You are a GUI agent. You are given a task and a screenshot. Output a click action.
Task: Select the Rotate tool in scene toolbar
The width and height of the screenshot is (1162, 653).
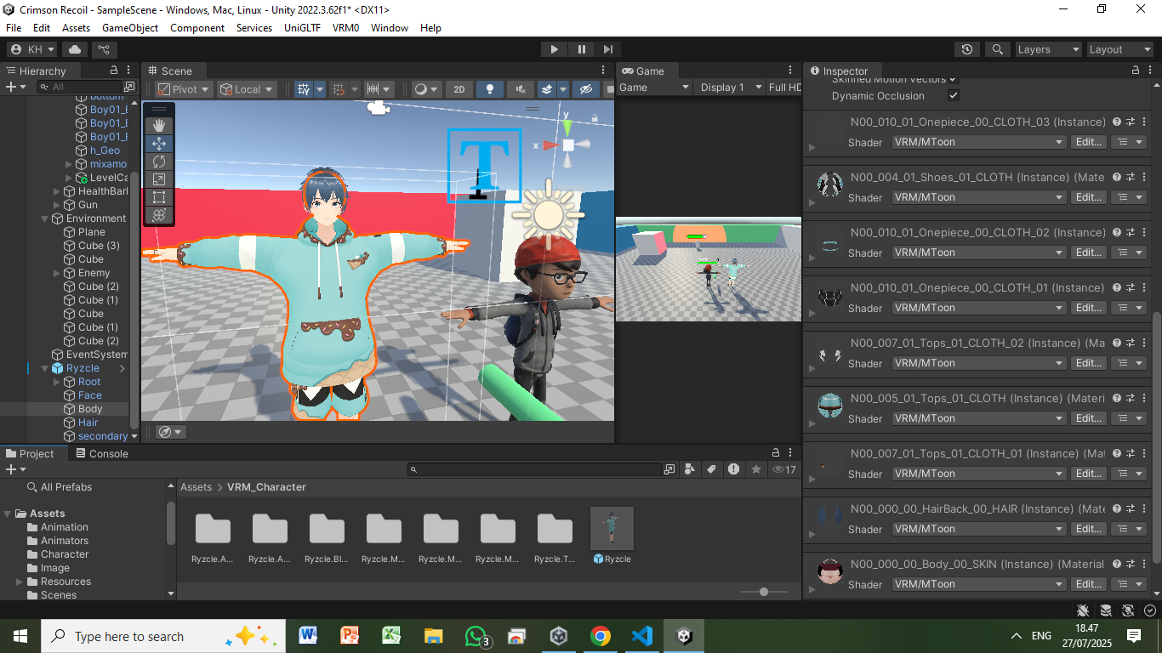click(159, 162)
